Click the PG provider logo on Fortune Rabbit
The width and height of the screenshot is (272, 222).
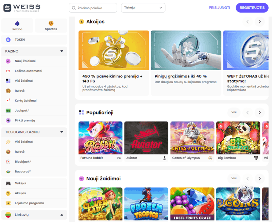click(119, 158)
